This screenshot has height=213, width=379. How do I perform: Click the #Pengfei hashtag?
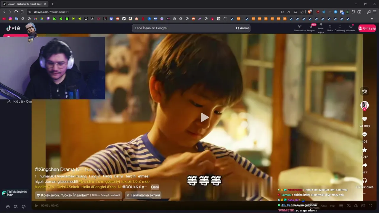coord(98,187)
